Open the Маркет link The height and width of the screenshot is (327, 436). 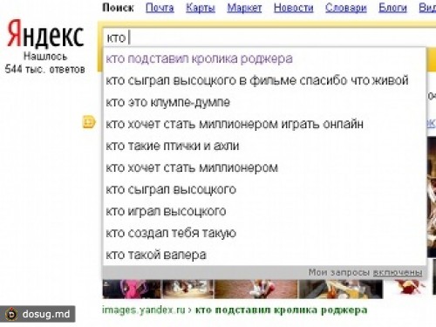[x=244, y=8]
